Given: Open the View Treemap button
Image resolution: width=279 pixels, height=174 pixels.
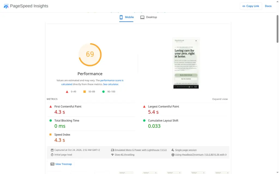Looking at the screenshot, I should [x=61, y=164].
